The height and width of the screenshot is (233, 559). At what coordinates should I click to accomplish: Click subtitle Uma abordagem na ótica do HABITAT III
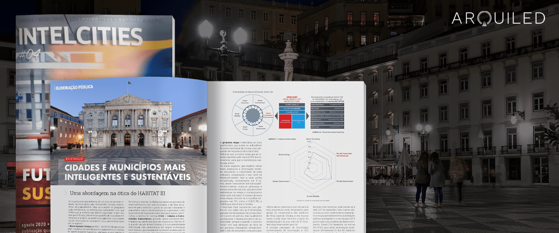click(x=117, y=193)
